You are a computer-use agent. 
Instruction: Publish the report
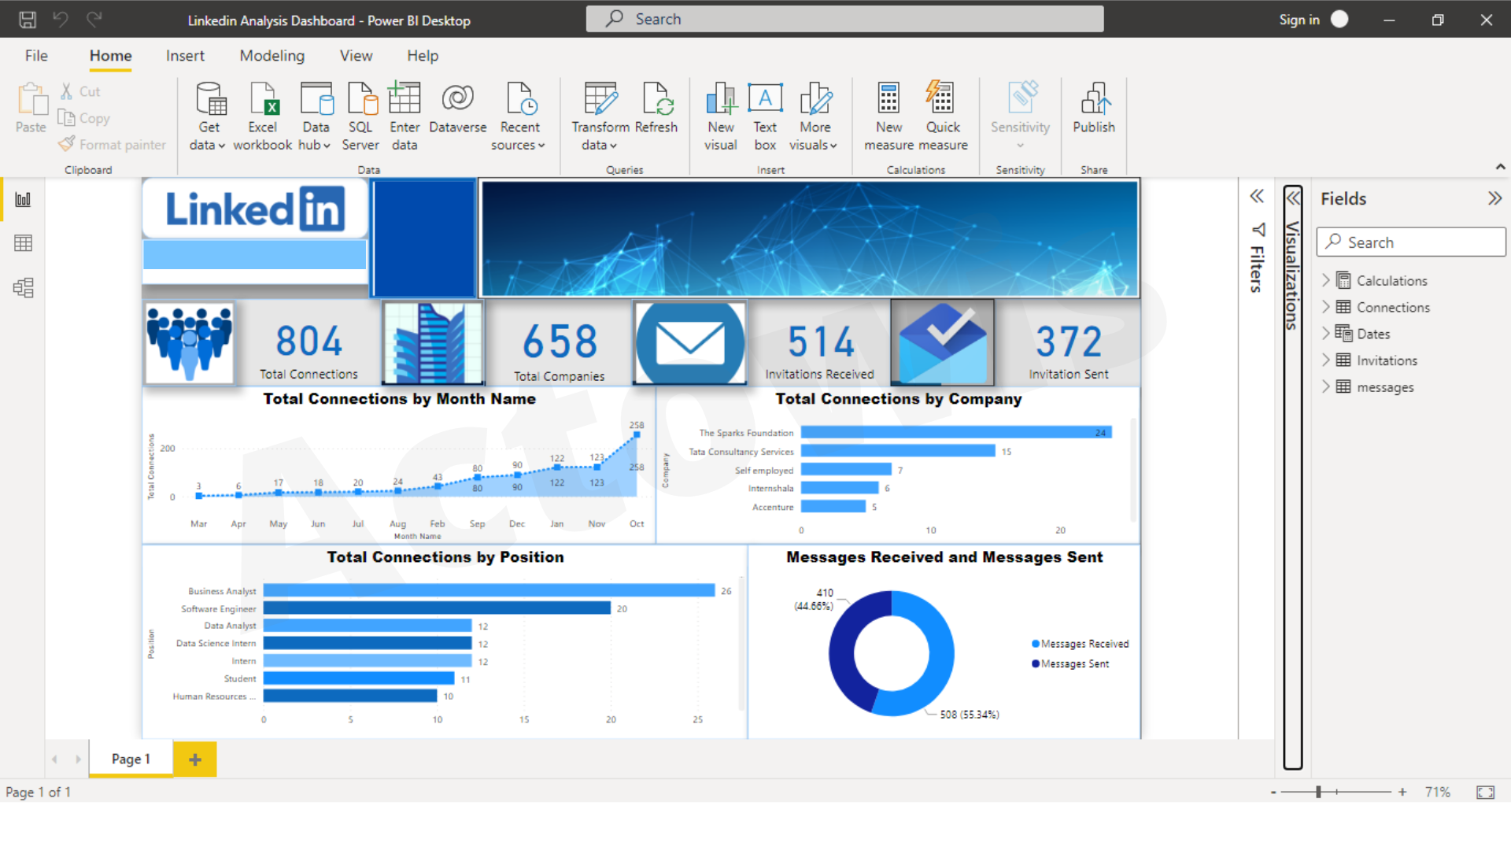pyautogui.click(x=1094, y=108)
